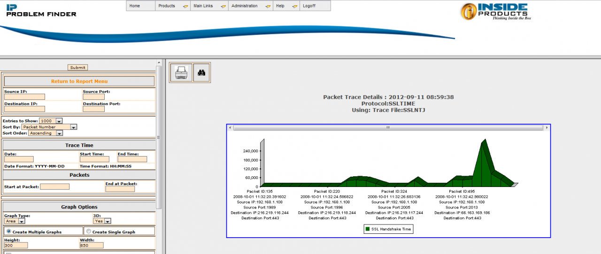Click the binoculars search icon
601x254 pixels.
coord(202,73)
